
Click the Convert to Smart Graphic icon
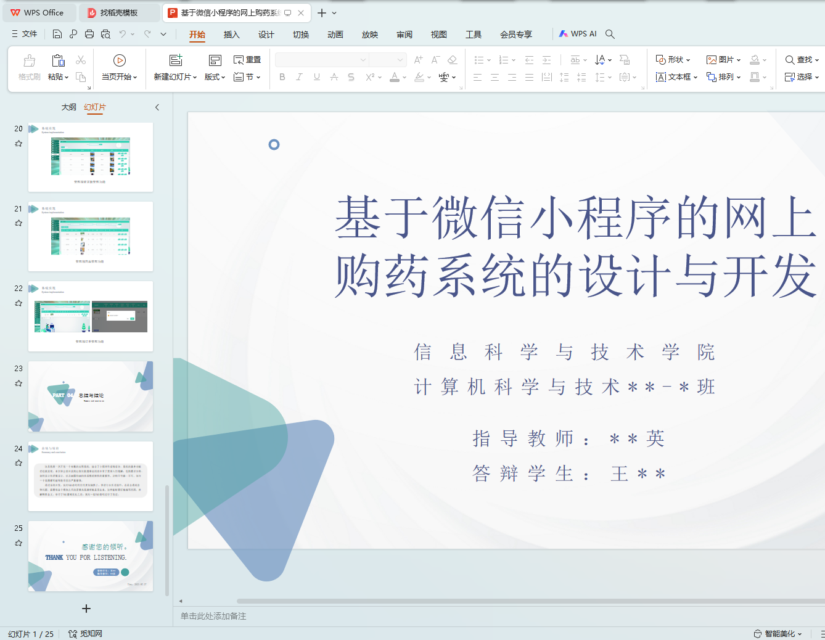[625, 60]
